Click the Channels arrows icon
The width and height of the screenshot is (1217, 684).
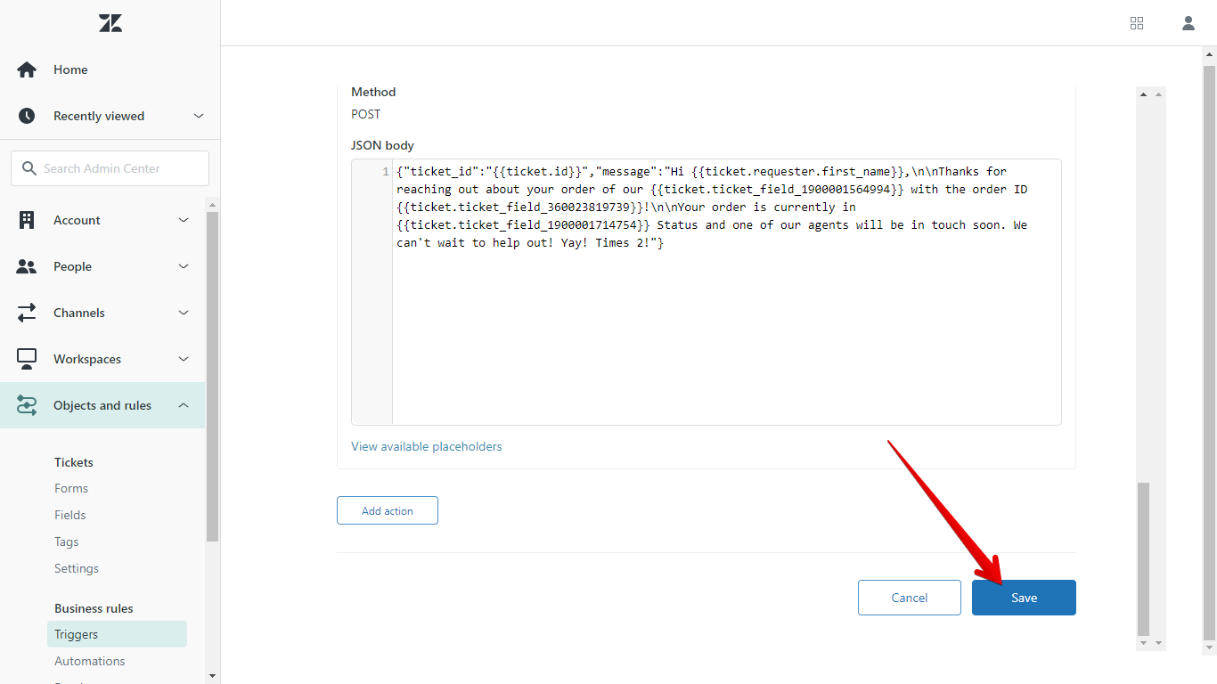[27, 313]
